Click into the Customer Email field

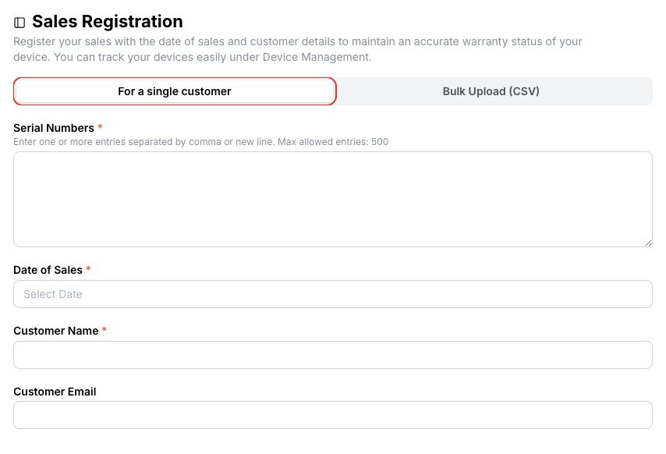[333, 415]
